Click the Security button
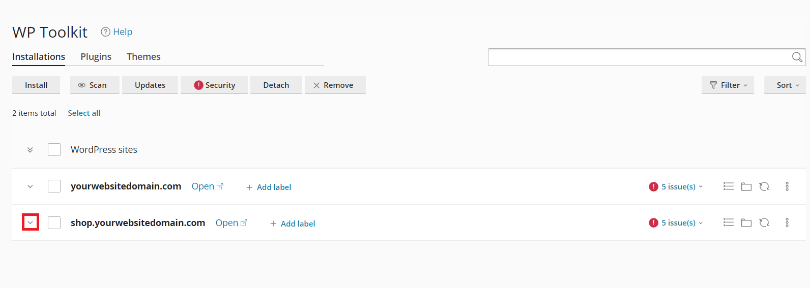810x288 pixels. pos(214,85)
